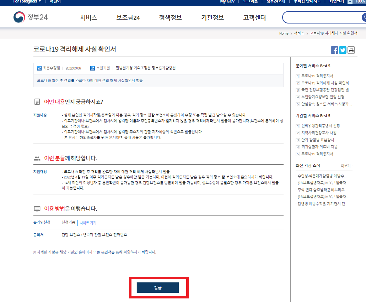Click the 100% screen size indicator
This screenshot has height=302, width=366.
click(361, 2)
